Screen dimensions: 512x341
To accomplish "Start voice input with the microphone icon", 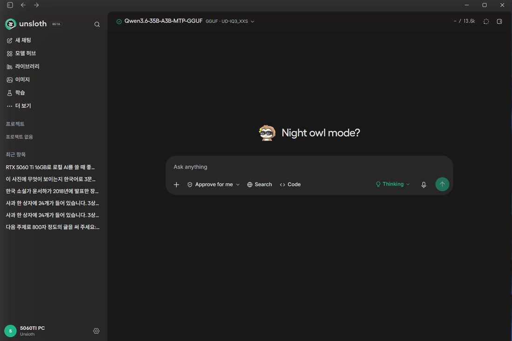I will [424, 184].
